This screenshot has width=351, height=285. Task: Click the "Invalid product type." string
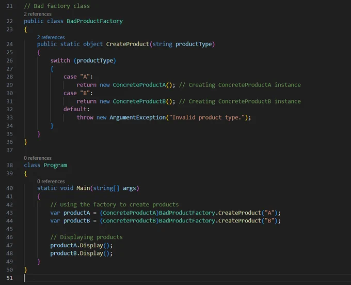208,117
